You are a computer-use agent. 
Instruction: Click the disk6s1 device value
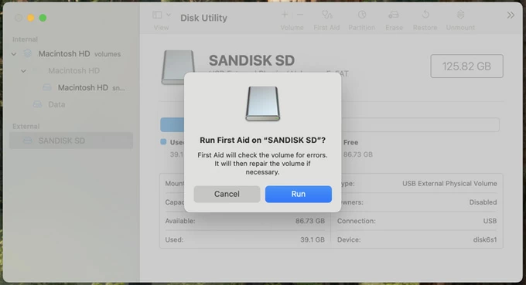pyautogui.click(x=485, y=239)
